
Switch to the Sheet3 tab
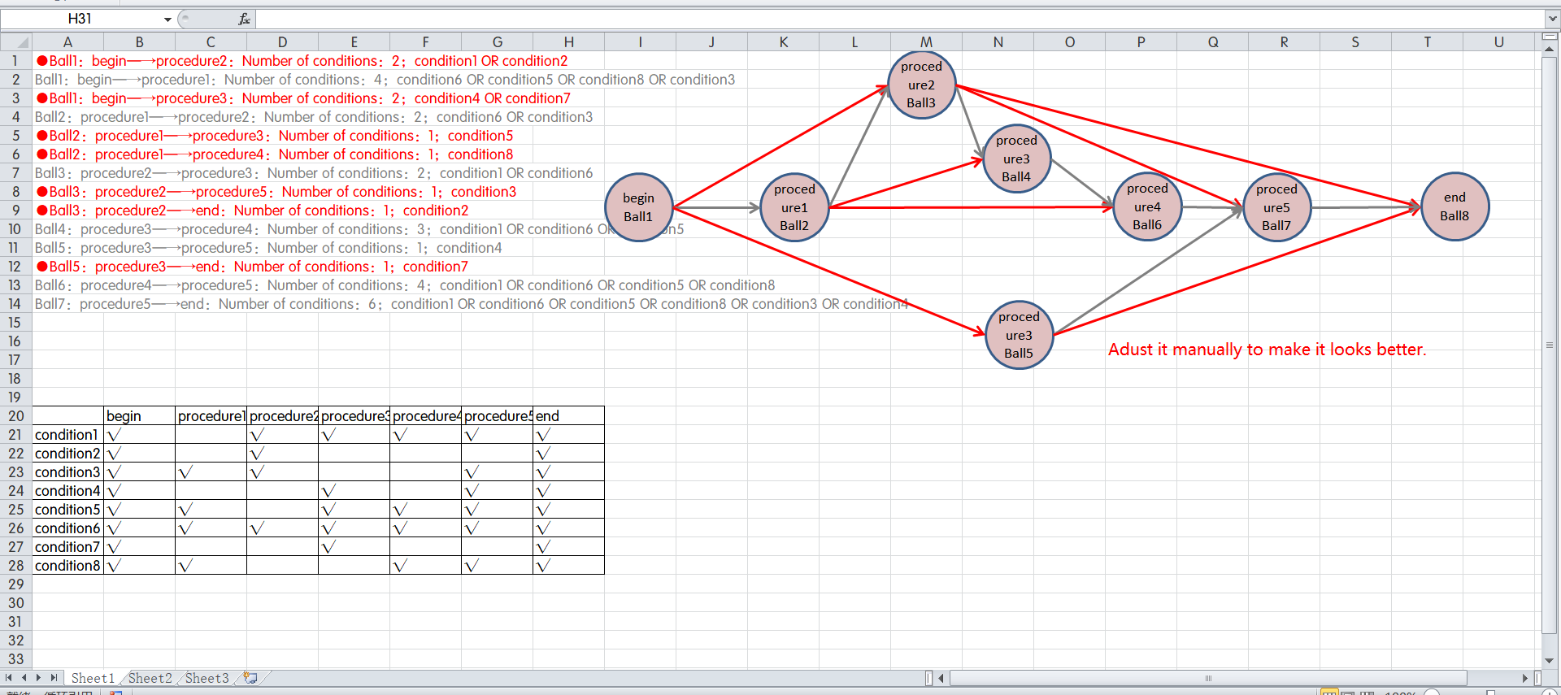coord(207,678)
